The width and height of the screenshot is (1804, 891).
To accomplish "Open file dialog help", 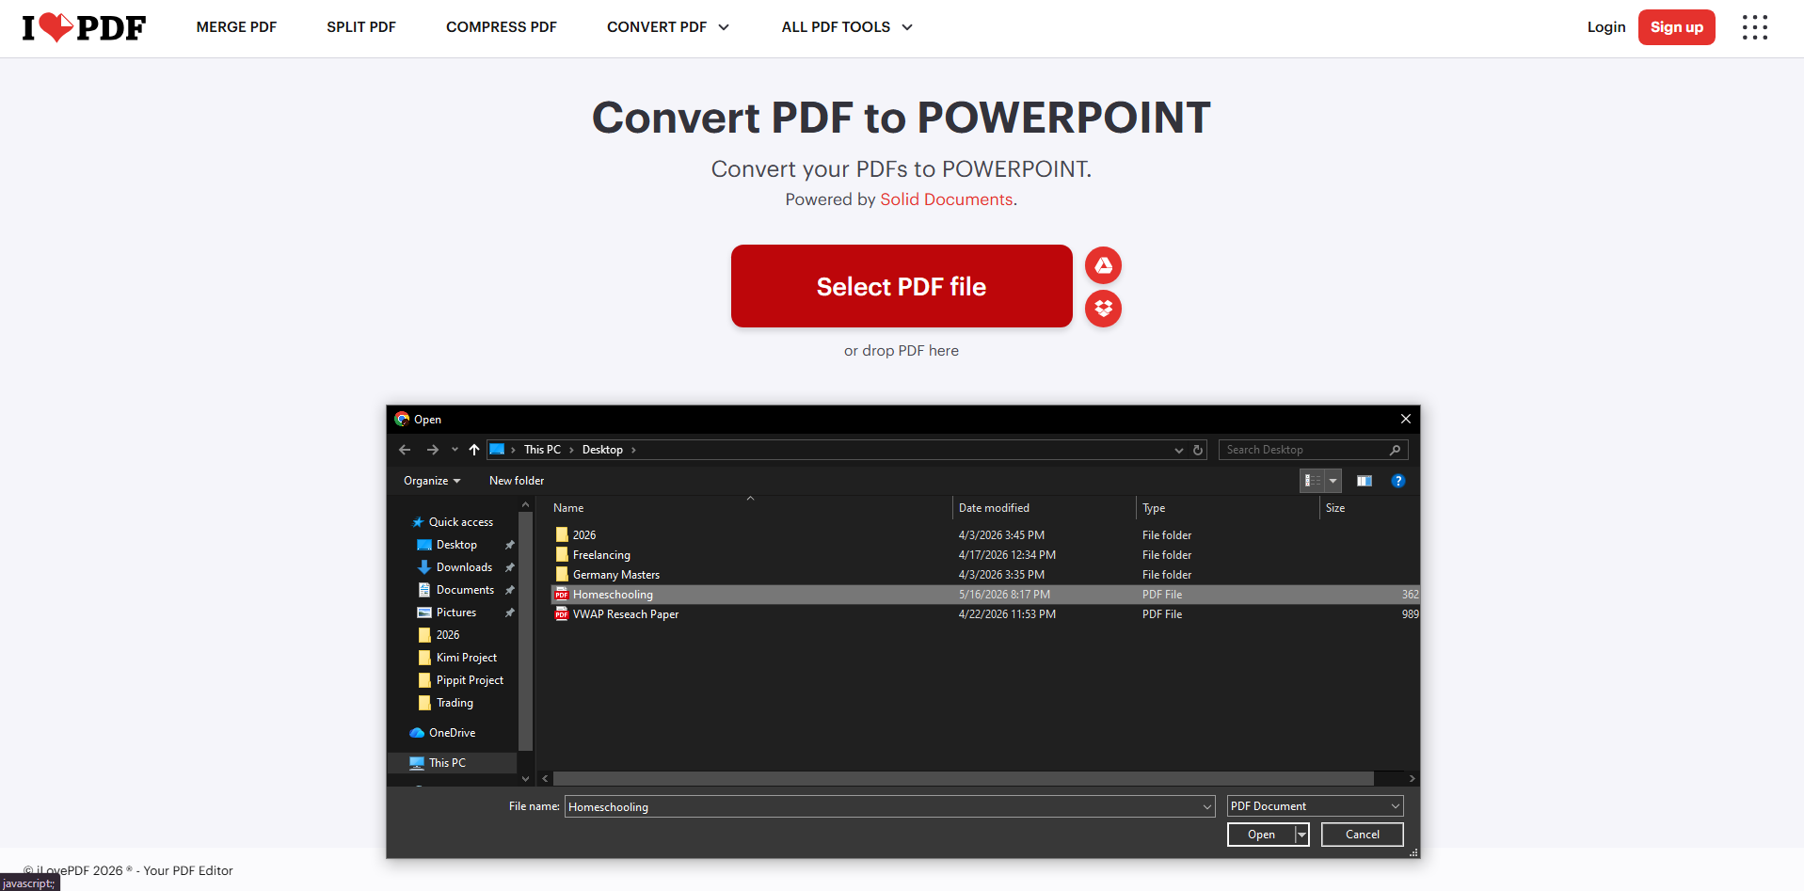I will click(x=1398, y=481).
